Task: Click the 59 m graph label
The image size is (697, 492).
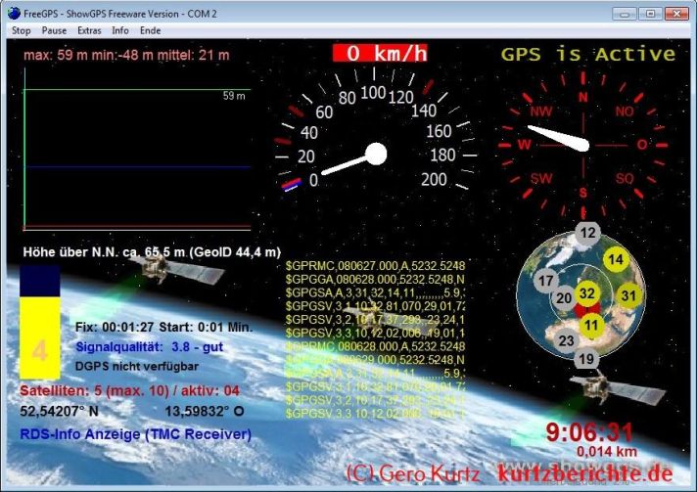Action: click(234, 96)
